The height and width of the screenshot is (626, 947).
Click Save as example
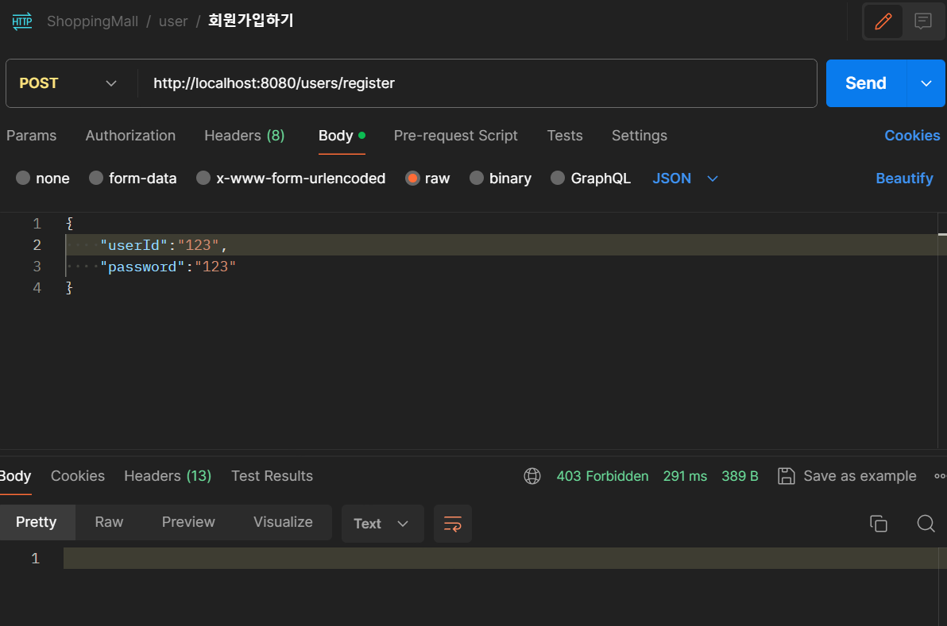[860, 476]
